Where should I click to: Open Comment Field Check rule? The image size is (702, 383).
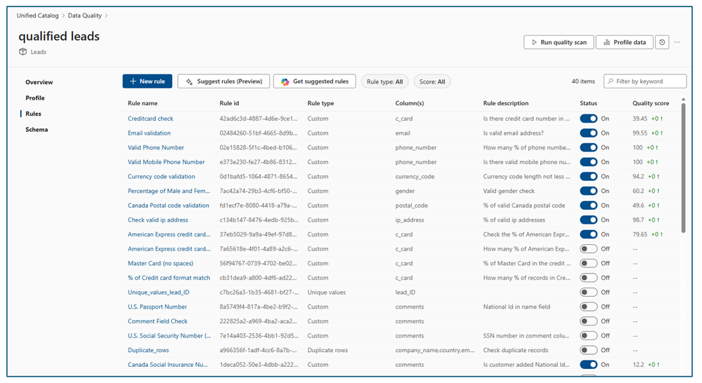(157, 321)
